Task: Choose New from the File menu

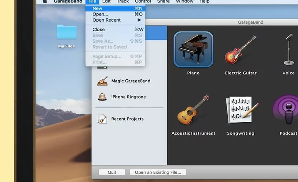Action: pos(115,8)
